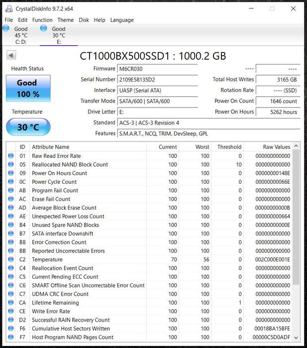This screenshot has width=307, height=348.
Task: Select the E: disk tab
Action: click(x=59, y=35)
